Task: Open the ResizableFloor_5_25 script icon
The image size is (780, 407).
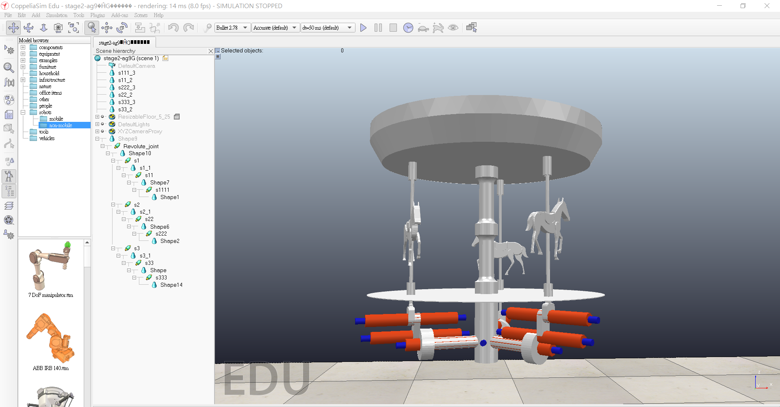Action: [x=177, y=117]
